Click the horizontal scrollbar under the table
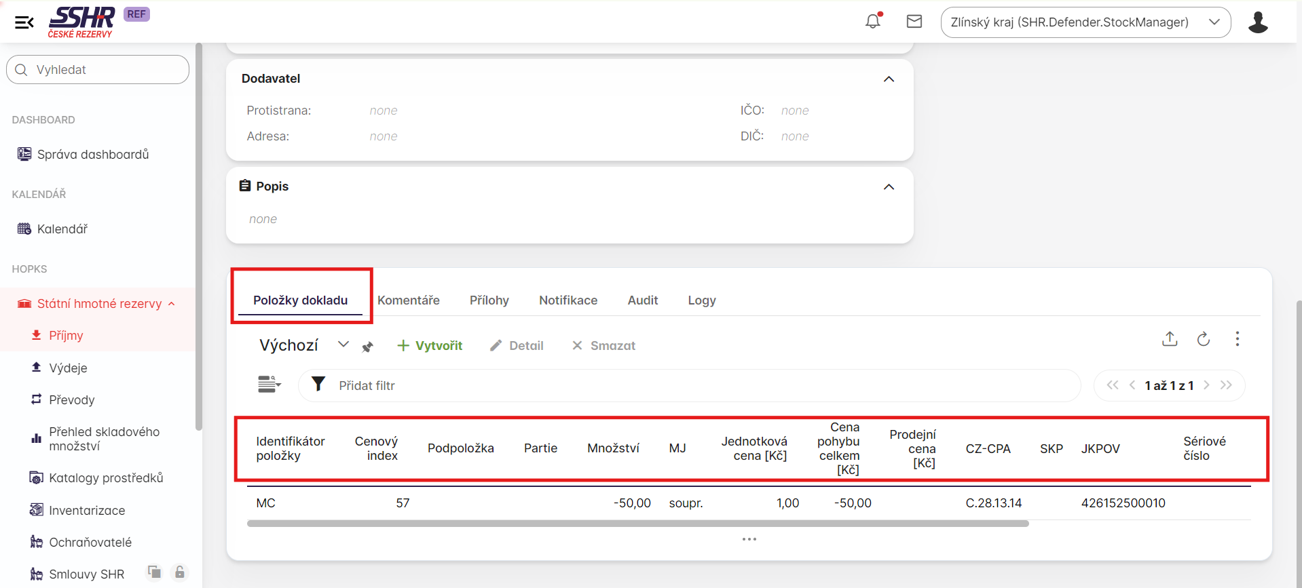This screenshot has height=588, width=1302. coord(637,524)
